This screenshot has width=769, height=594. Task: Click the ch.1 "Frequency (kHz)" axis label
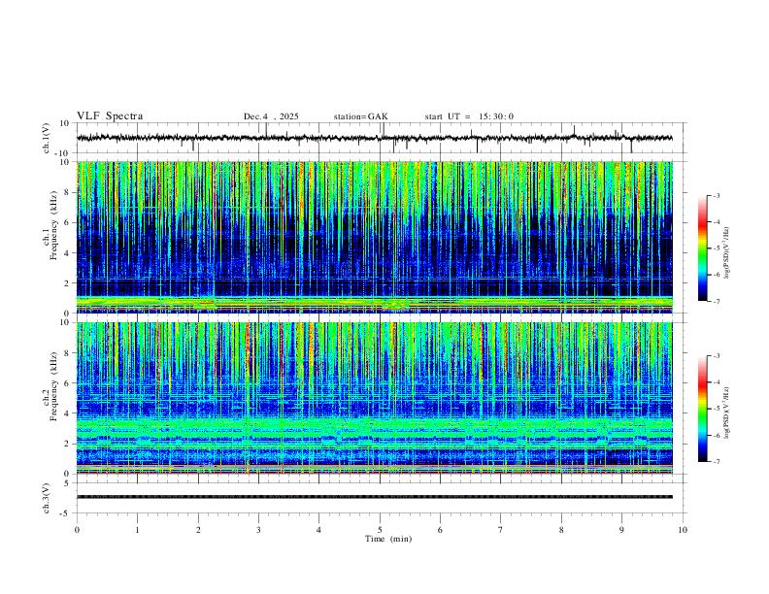(x=54, y=227)
